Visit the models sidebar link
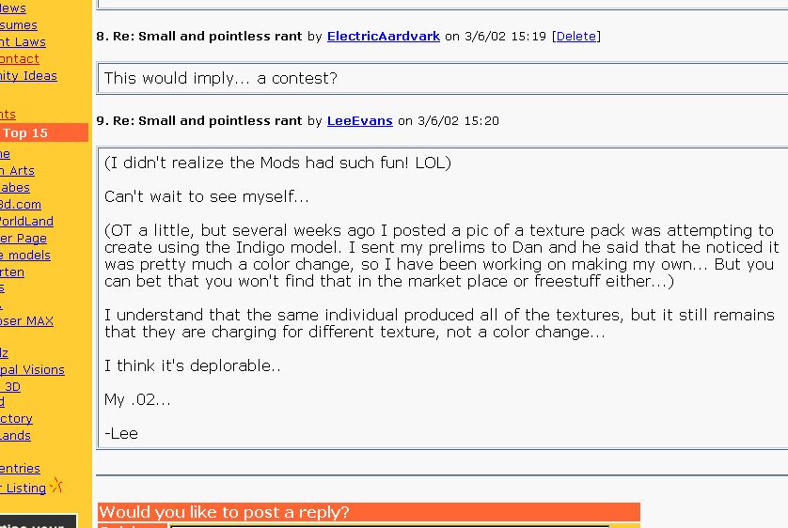 [x=26, y=256]
